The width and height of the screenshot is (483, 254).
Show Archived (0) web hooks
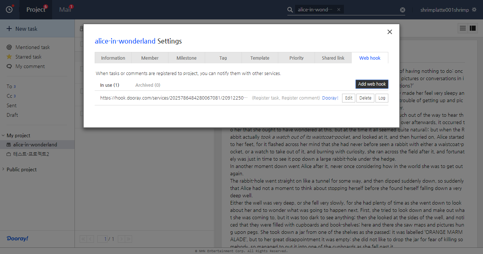[148, 85]
